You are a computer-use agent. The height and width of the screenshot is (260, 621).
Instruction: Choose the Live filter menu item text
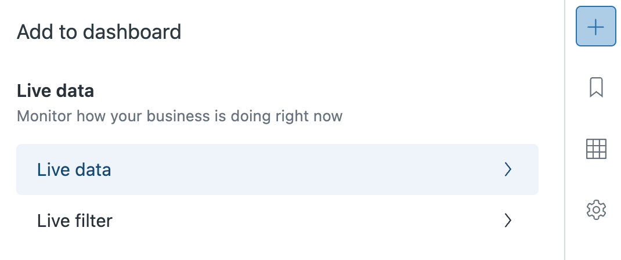(x=74, y=221)
